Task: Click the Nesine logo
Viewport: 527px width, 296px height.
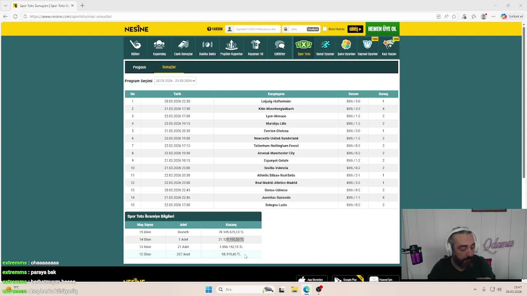Action: (x=136, y=29)
